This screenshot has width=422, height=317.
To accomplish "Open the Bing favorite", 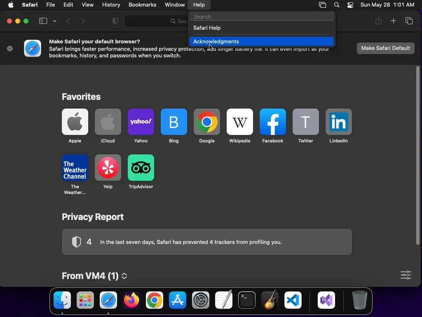I will click(174, 122).
